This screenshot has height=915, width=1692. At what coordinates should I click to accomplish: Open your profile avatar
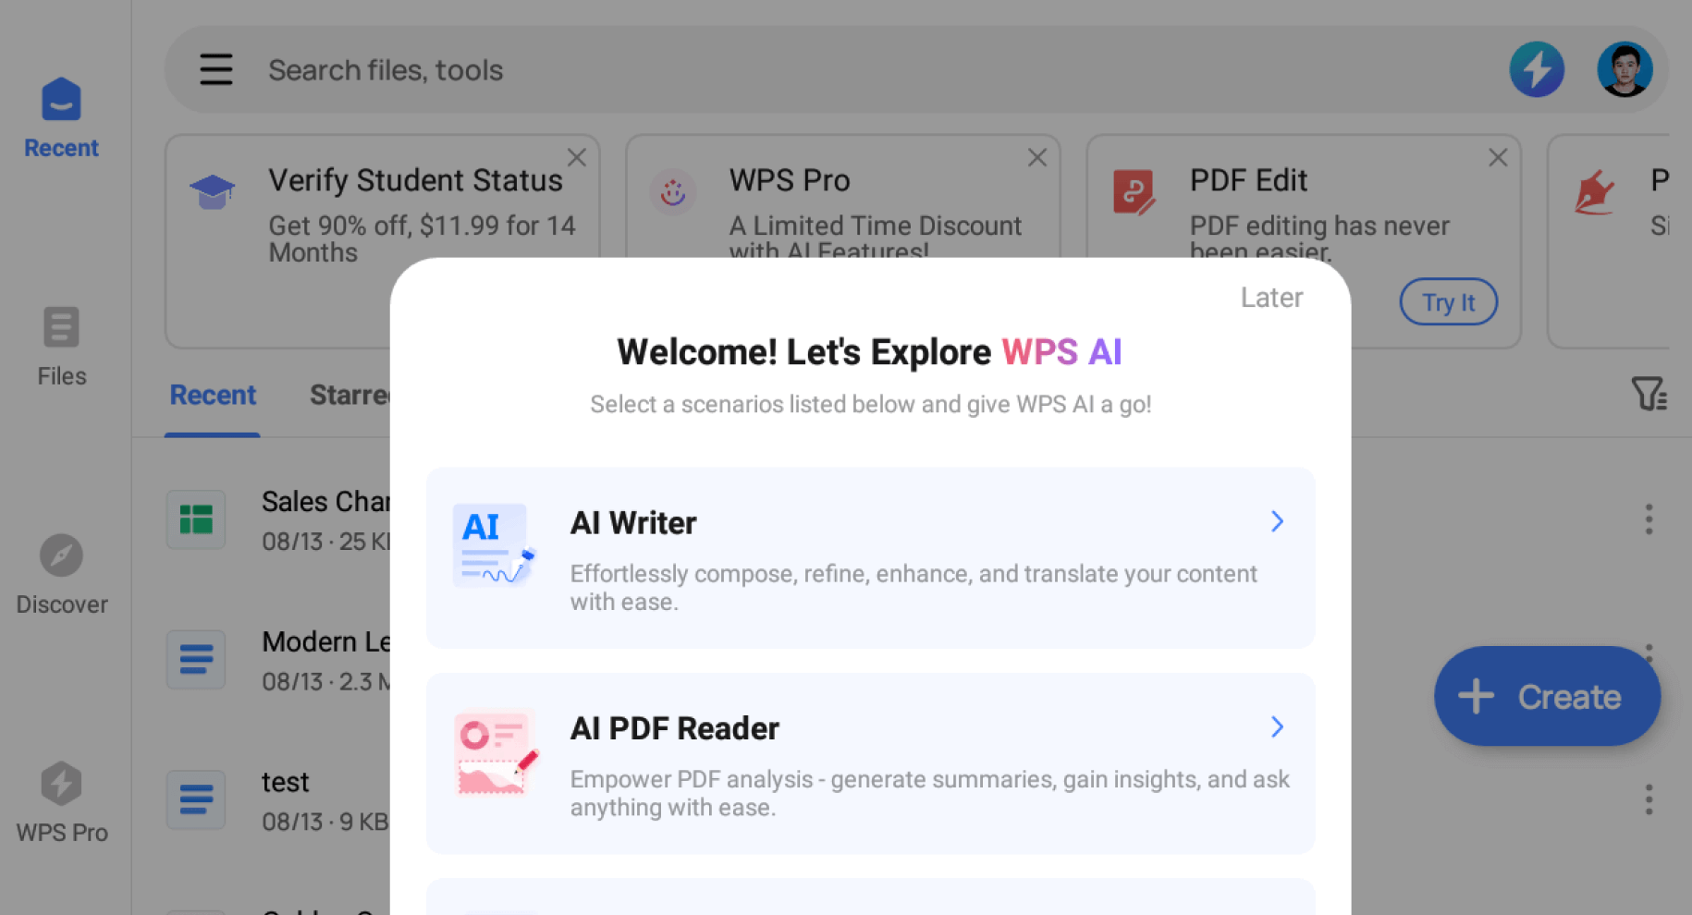pyautogui.click(x=1625, y=68)
